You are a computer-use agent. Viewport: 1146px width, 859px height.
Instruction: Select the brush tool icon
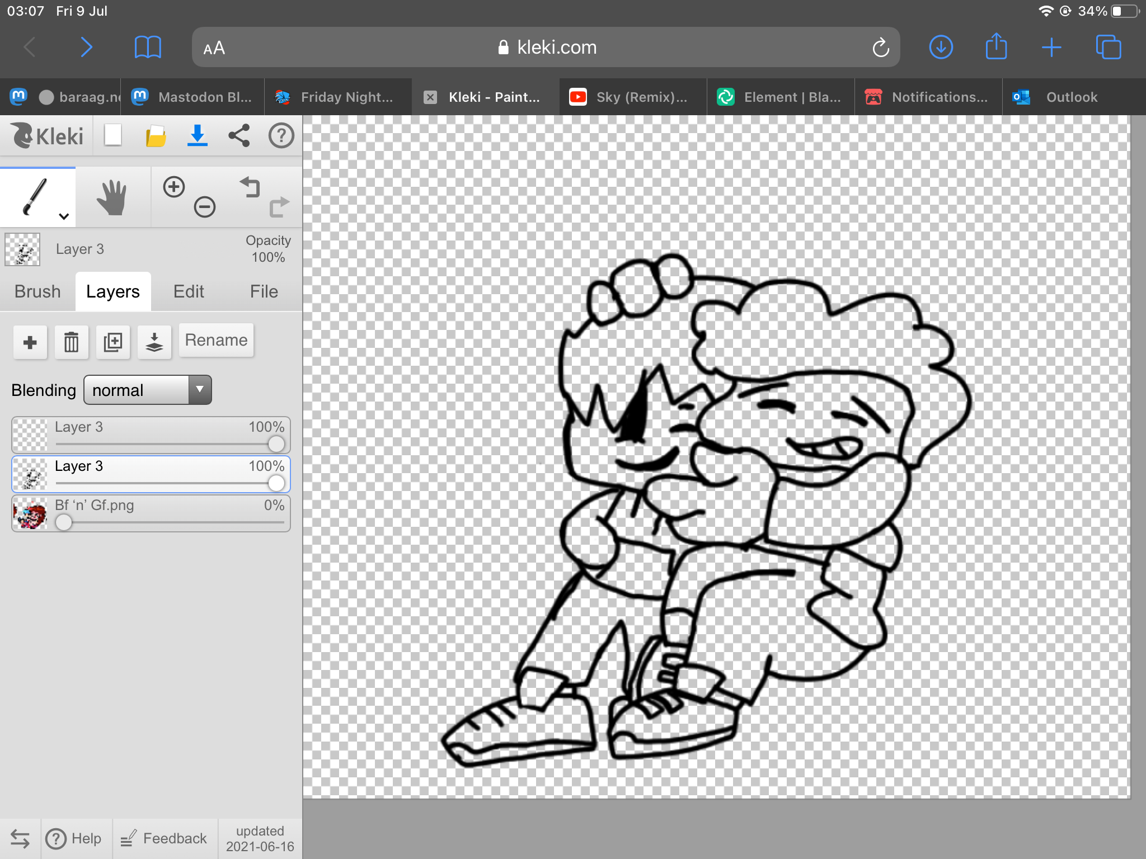[x=35, y=196]
